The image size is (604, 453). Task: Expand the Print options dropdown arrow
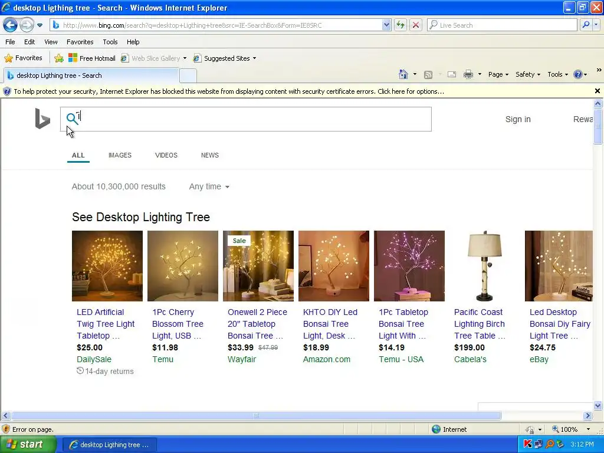coord(480,74)
